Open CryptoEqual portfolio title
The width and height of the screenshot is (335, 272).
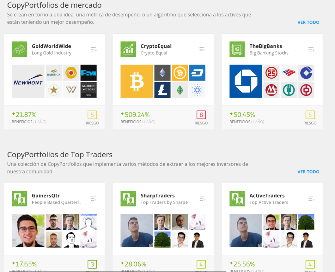(x=156, y=46)
